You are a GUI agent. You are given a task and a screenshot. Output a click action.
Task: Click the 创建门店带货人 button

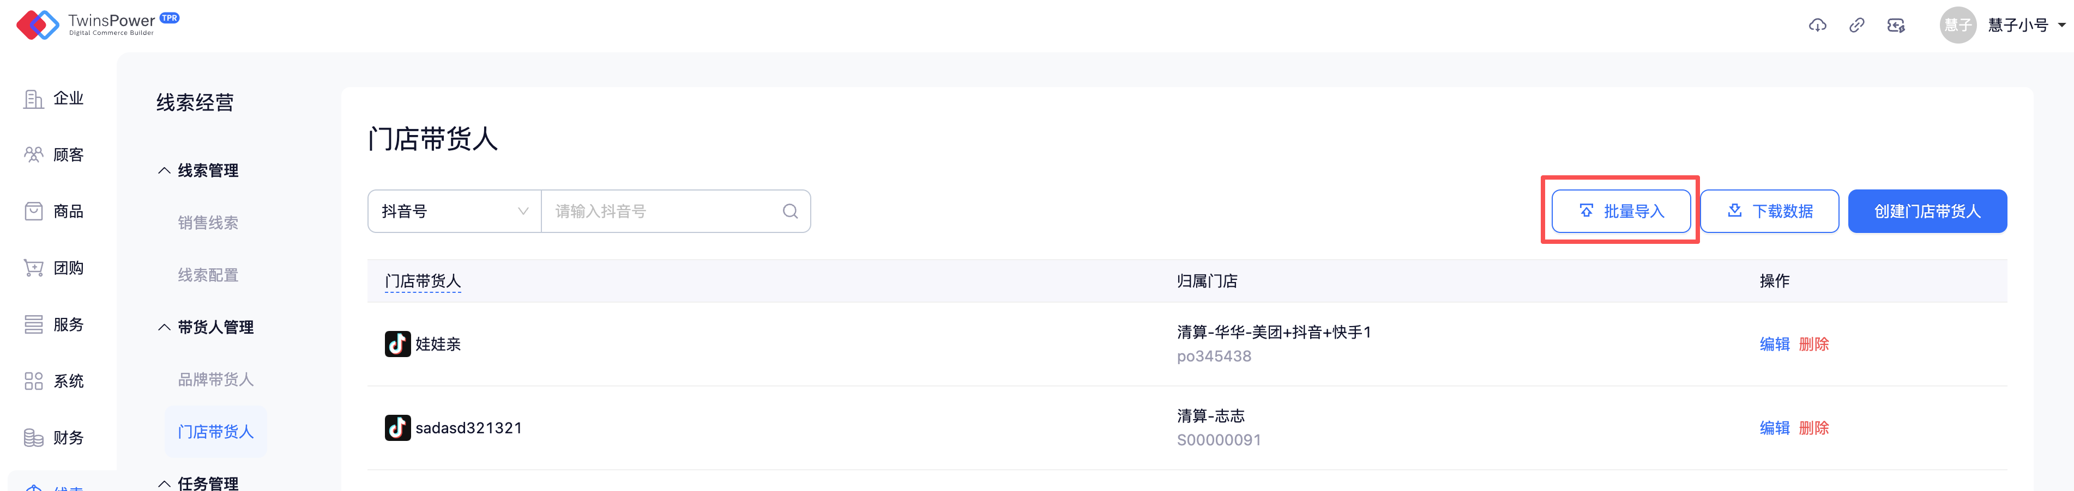pos(1927,211)
